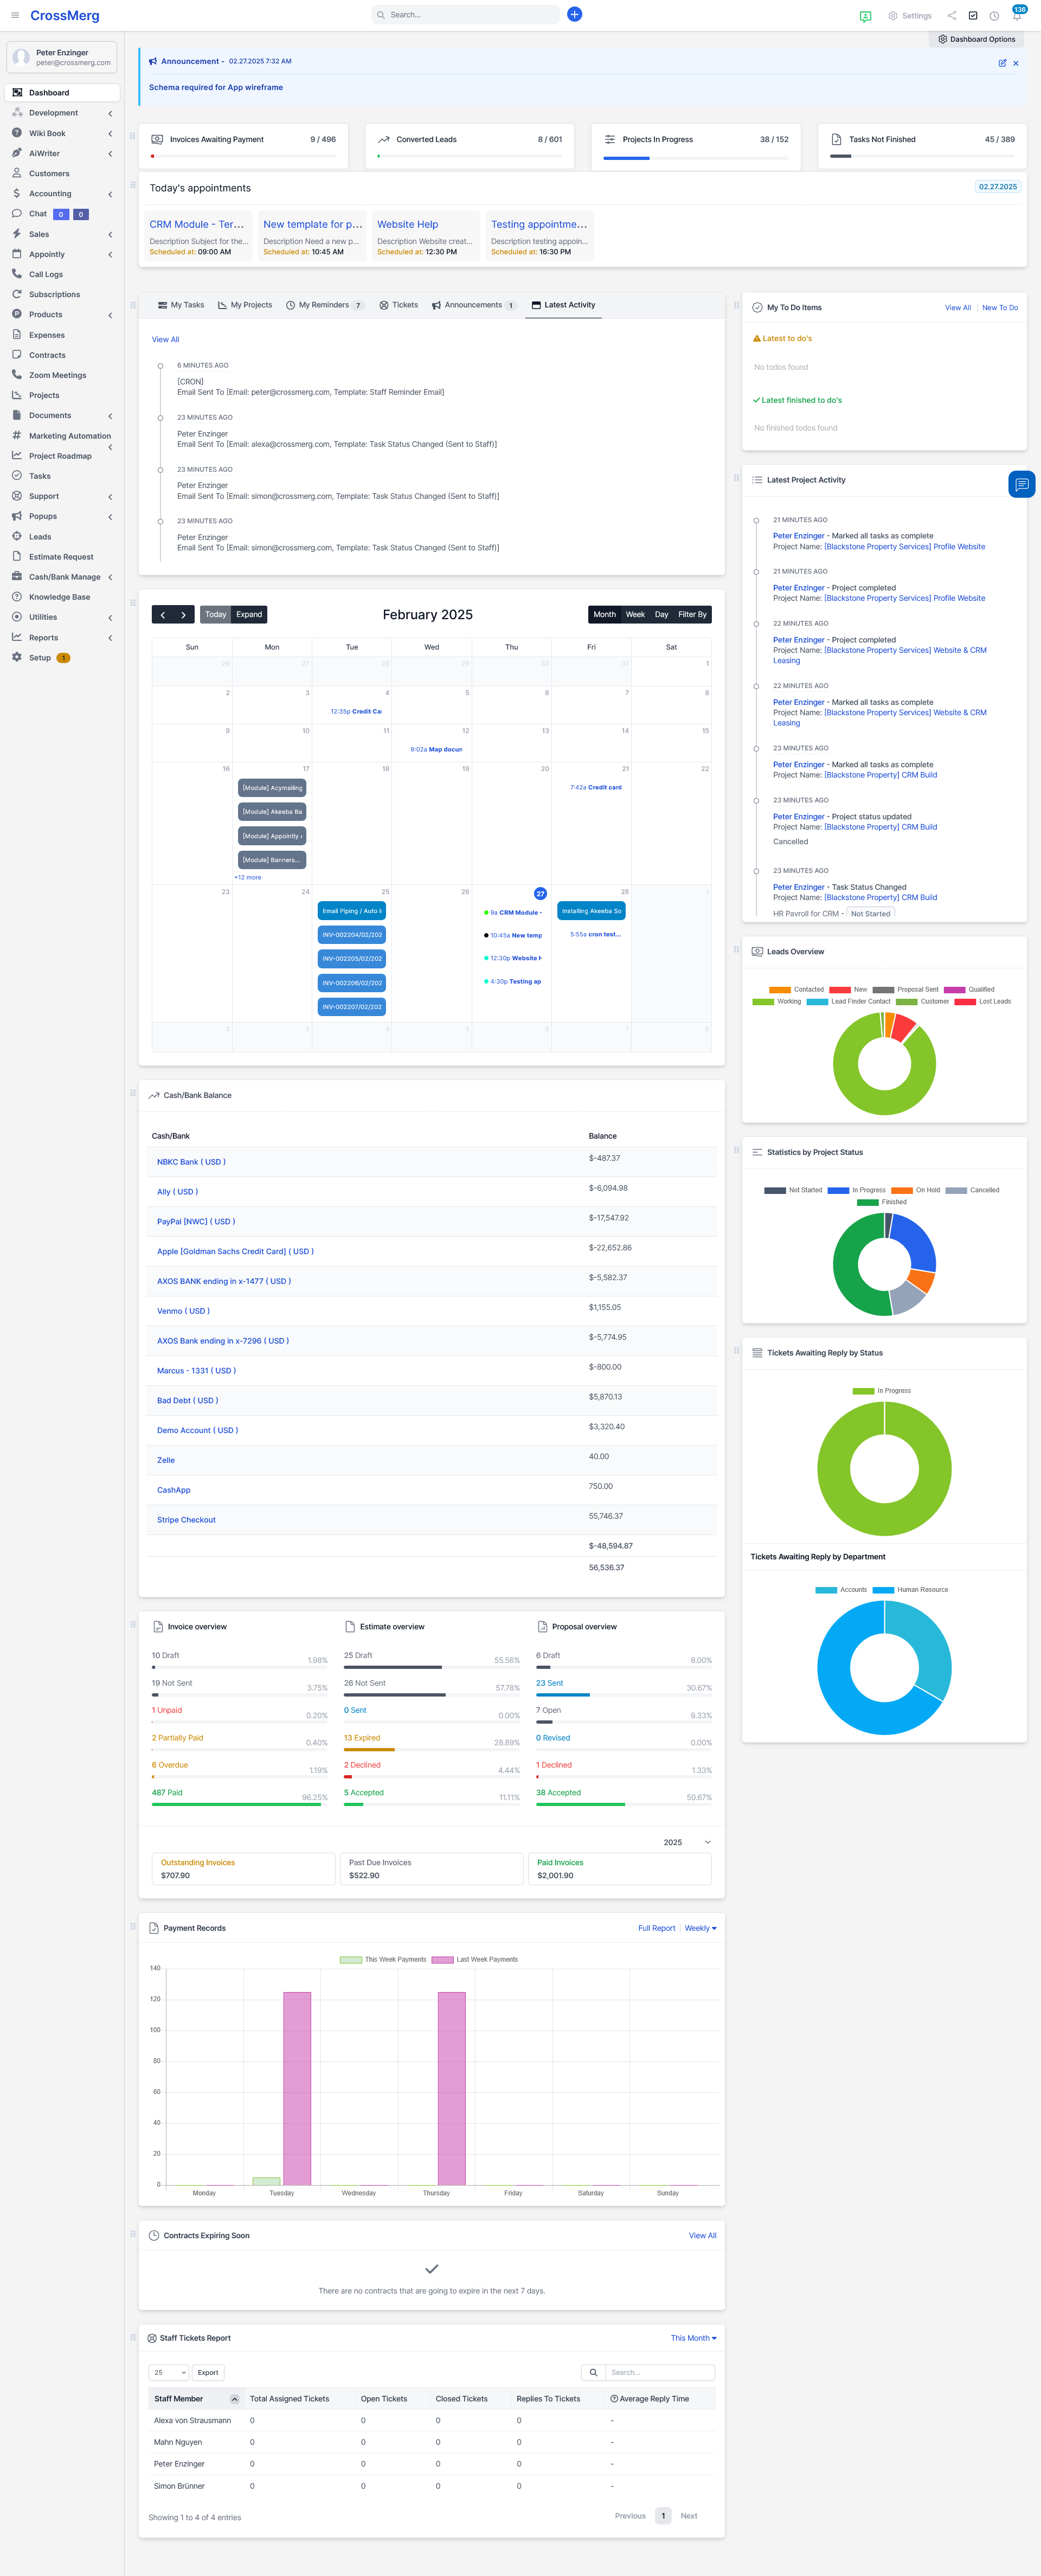Click the Export button in Staff Tickets Report

click(208, 2372)
